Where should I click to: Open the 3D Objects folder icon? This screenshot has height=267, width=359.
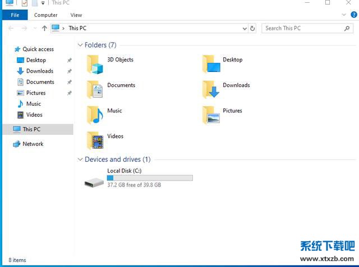pyautogui.click(x=95, y=65)
